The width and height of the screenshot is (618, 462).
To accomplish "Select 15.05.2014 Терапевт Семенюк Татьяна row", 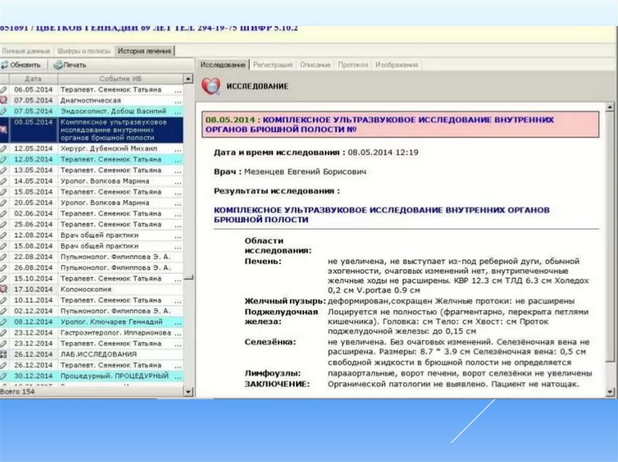I will coord(92,192).
